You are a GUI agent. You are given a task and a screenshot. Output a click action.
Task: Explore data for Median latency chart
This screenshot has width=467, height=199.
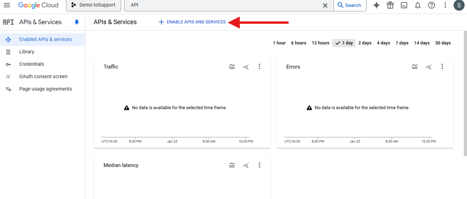(x=246, y=165)
